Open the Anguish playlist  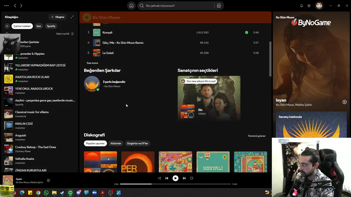point(40,137)
